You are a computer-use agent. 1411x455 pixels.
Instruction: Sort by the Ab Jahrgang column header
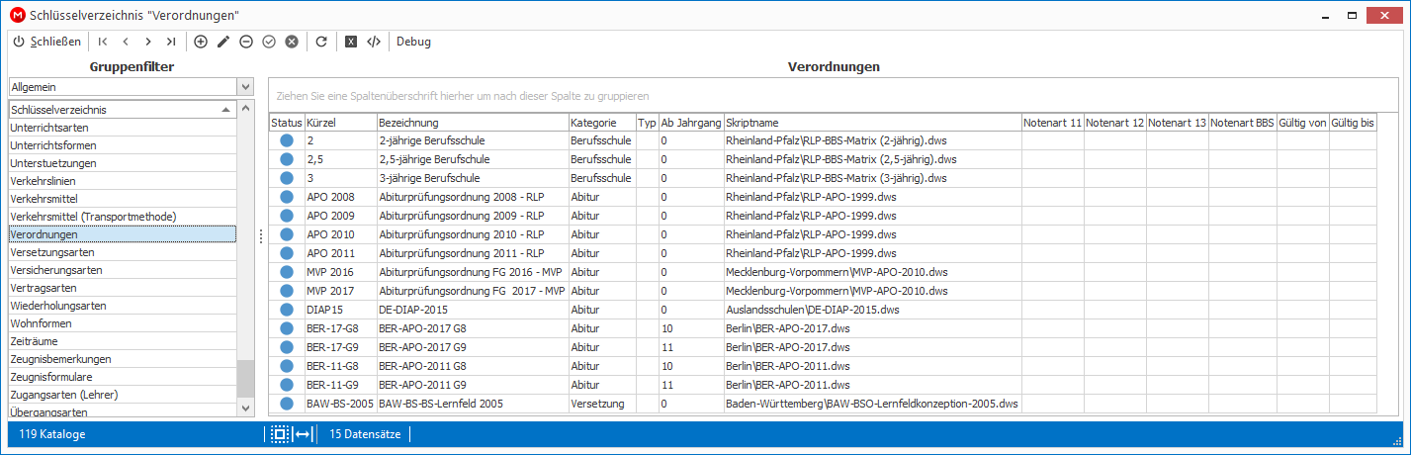click(690, 123)
